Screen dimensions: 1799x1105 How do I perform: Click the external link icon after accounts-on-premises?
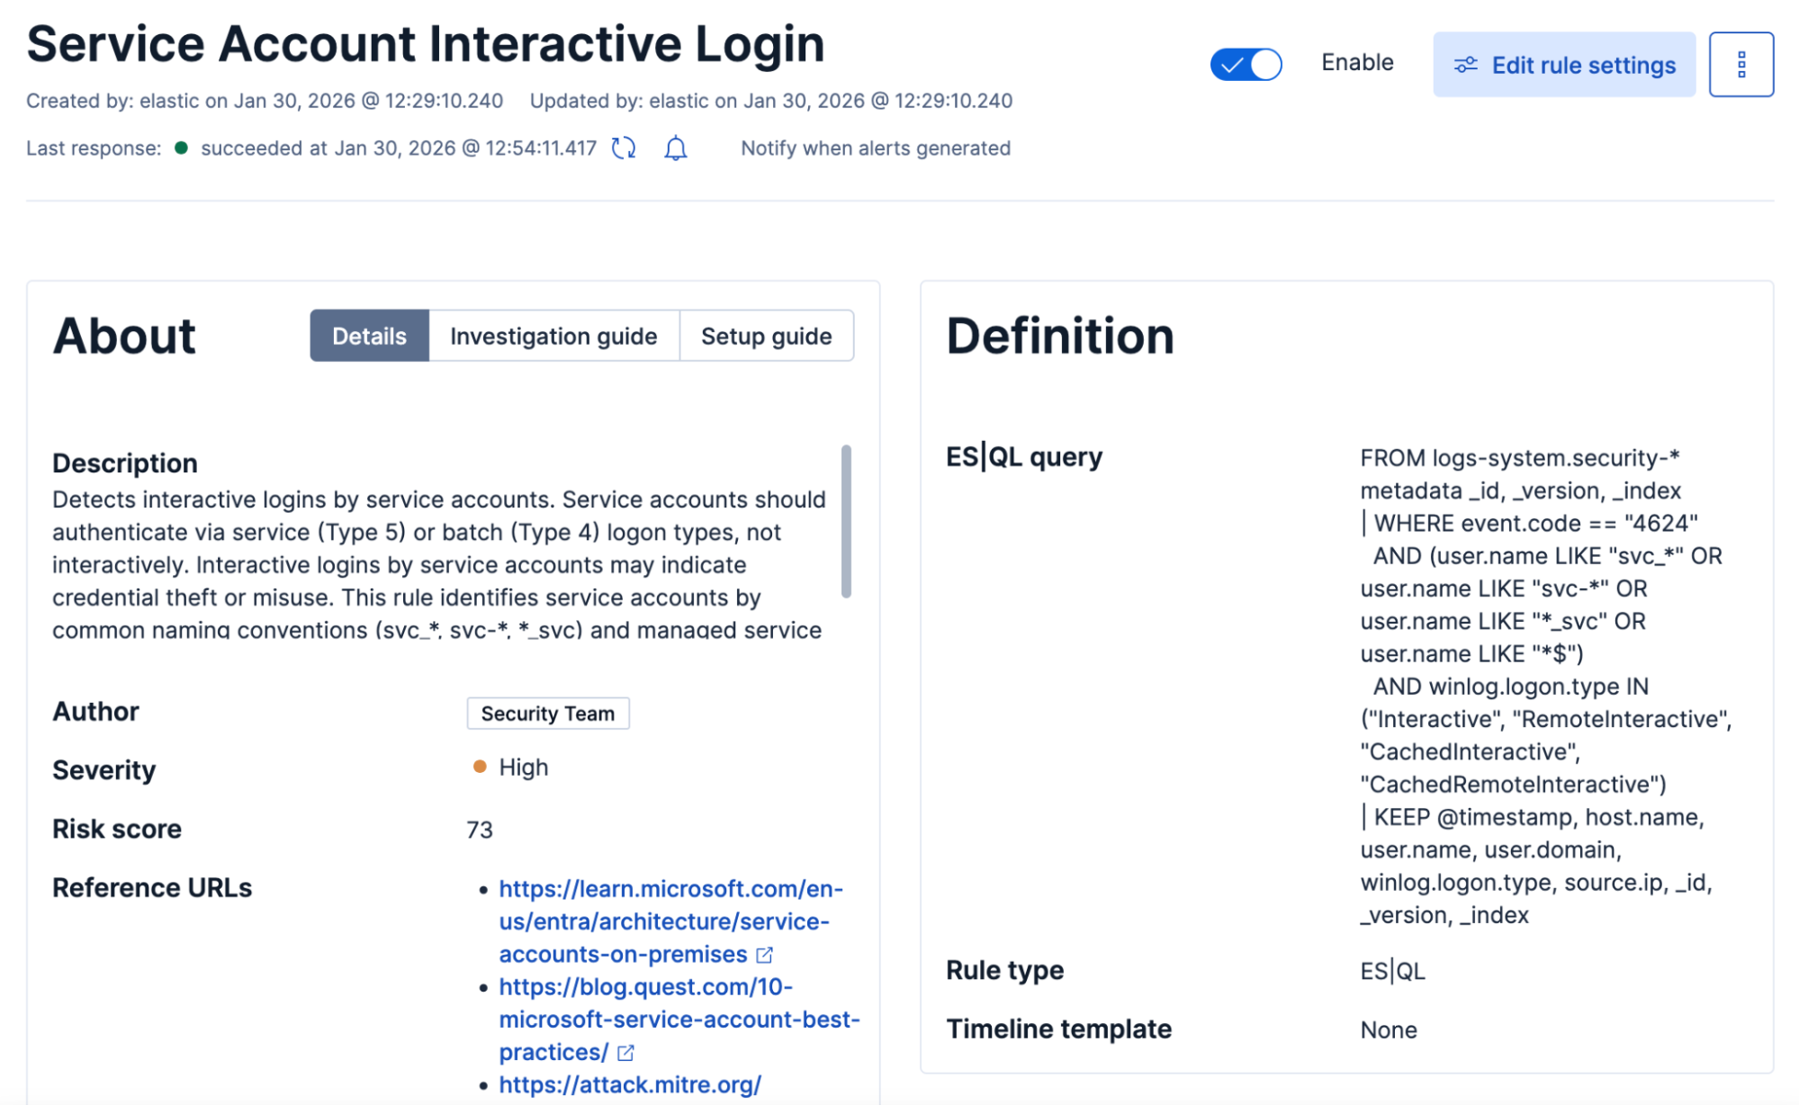764,954
